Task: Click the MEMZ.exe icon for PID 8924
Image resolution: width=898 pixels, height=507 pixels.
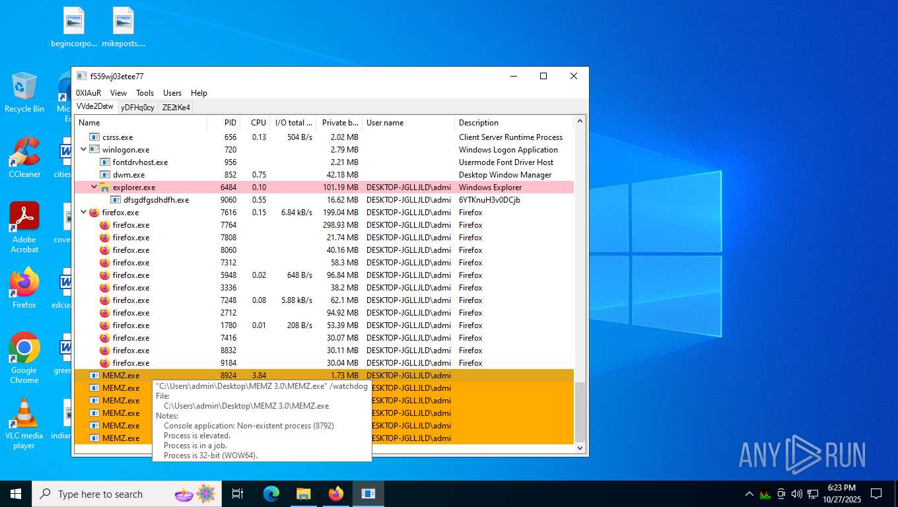Action: [94, 376]
